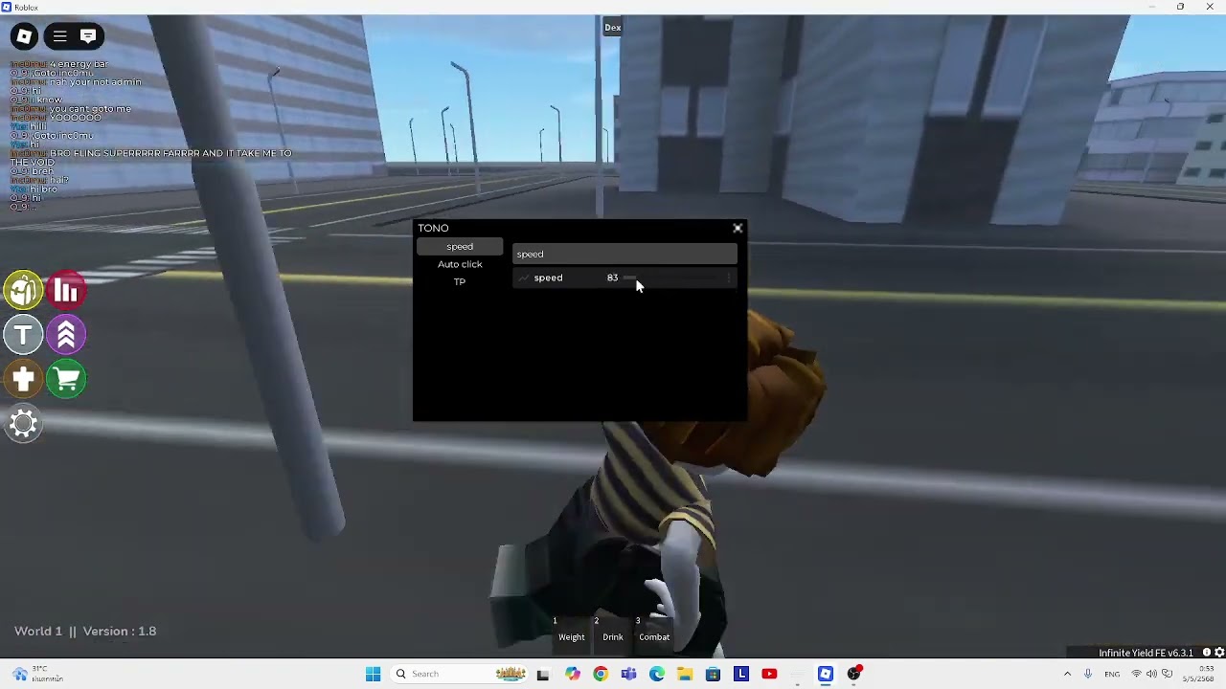1226x689 pixels.
Task: Click the Infinite Yield FE bar
Action: (1146, 653)
